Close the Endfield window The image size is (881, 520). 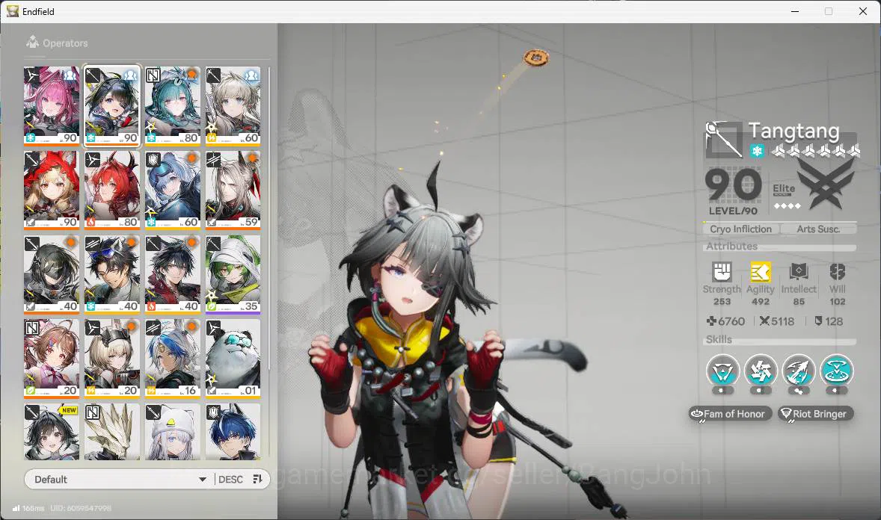tap(863, 11)
